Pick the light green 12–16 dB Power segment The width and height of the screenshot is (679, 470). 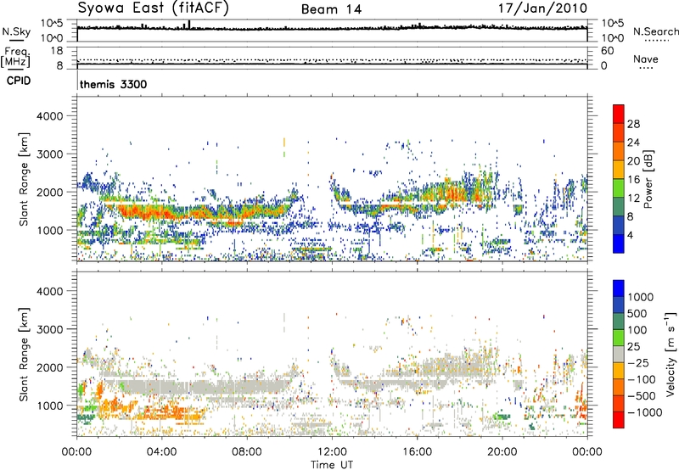[619, 188]
